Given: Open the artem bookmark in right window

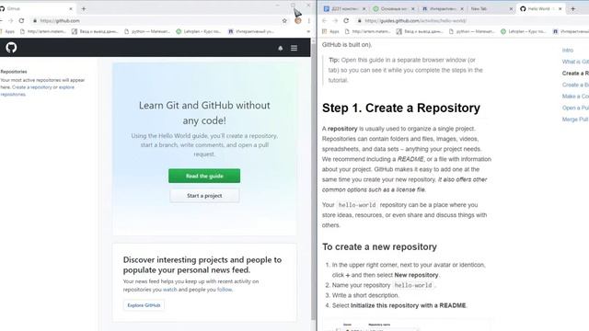Looking at the screenshot, I should [x=368, y=31].
